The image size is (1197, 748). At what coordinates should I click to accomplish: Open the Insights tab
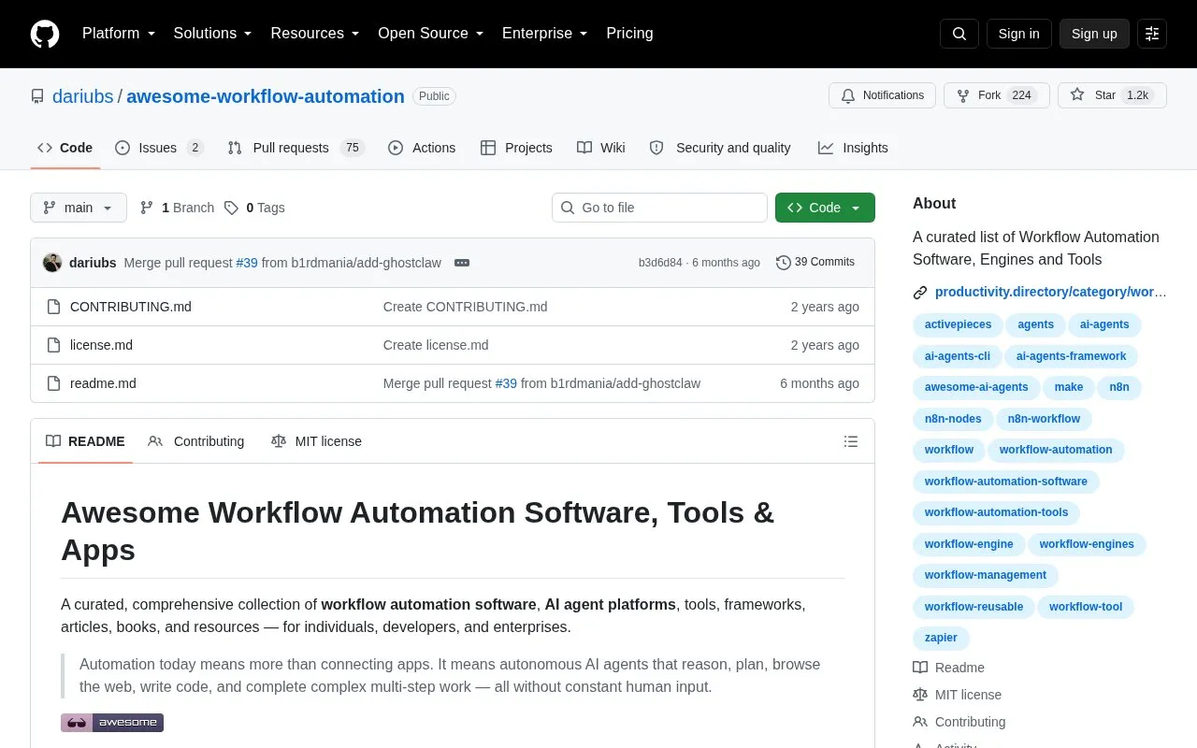tap(853, 148)
